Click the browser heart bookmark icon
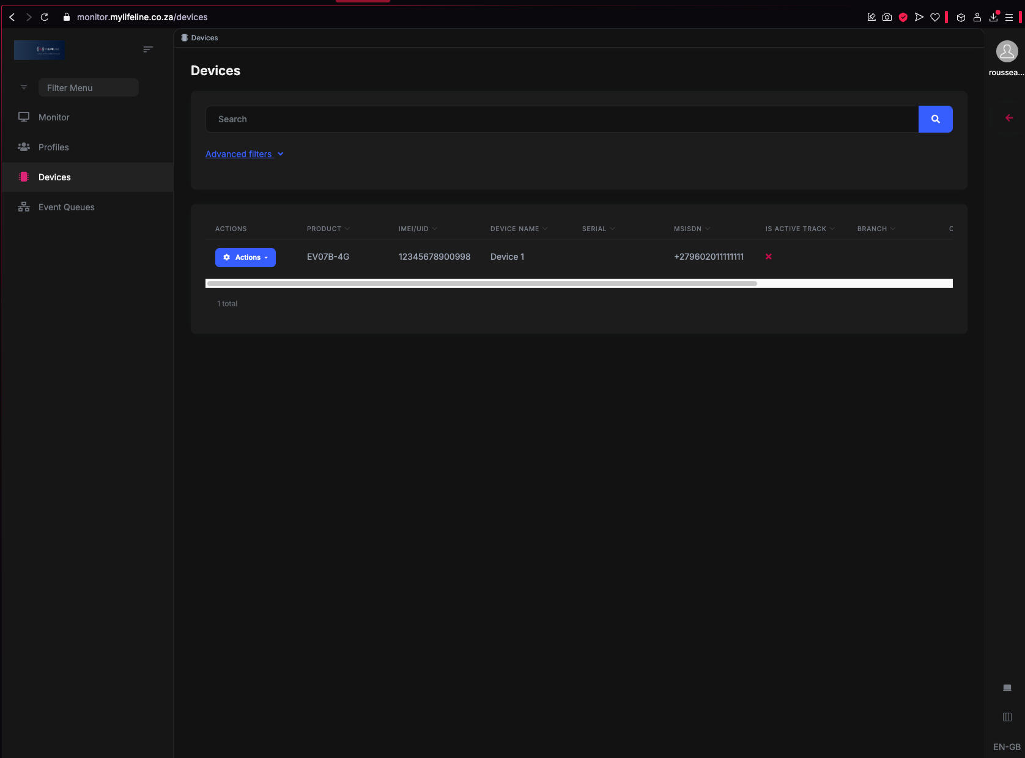This screenshot has width=1025, height=758. point(935,17)
